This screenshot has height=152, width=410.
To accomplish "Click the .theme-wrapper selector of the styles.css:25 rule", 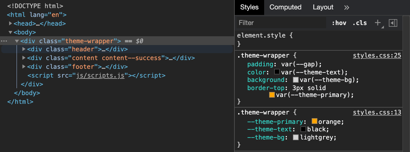I will pyautogui.click(x=263, y=56).
